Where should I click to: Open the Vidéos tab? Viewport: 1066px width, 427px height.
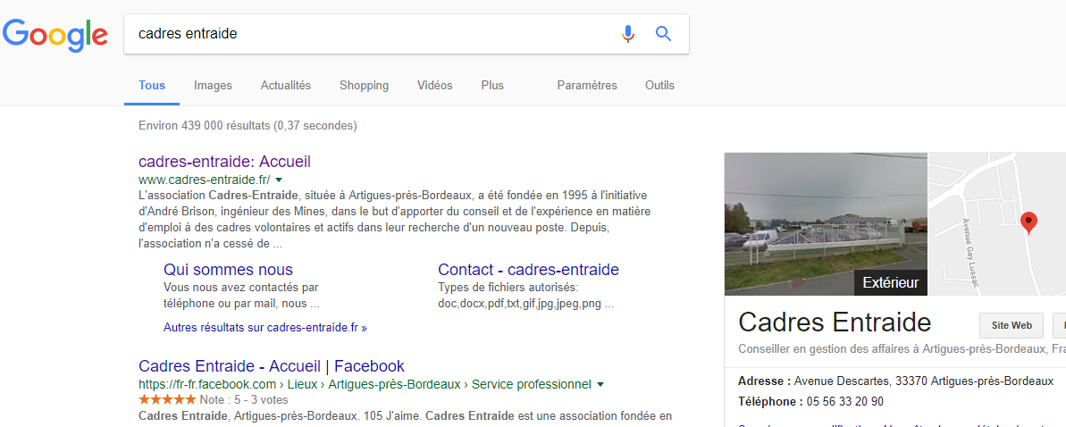[x=435, y=86]
